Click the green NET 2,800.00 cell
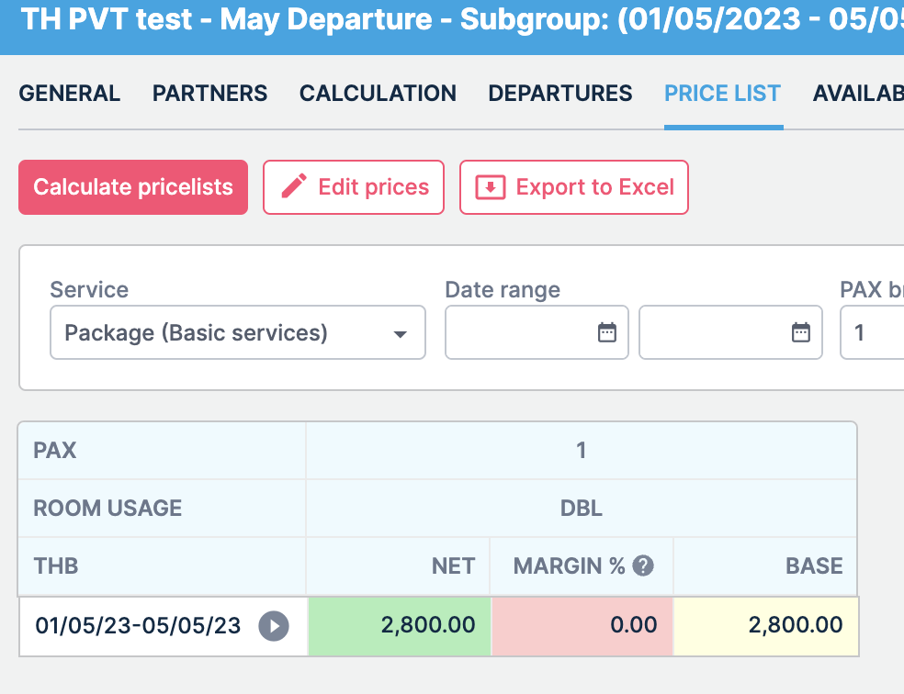 [x=400, y=626]
